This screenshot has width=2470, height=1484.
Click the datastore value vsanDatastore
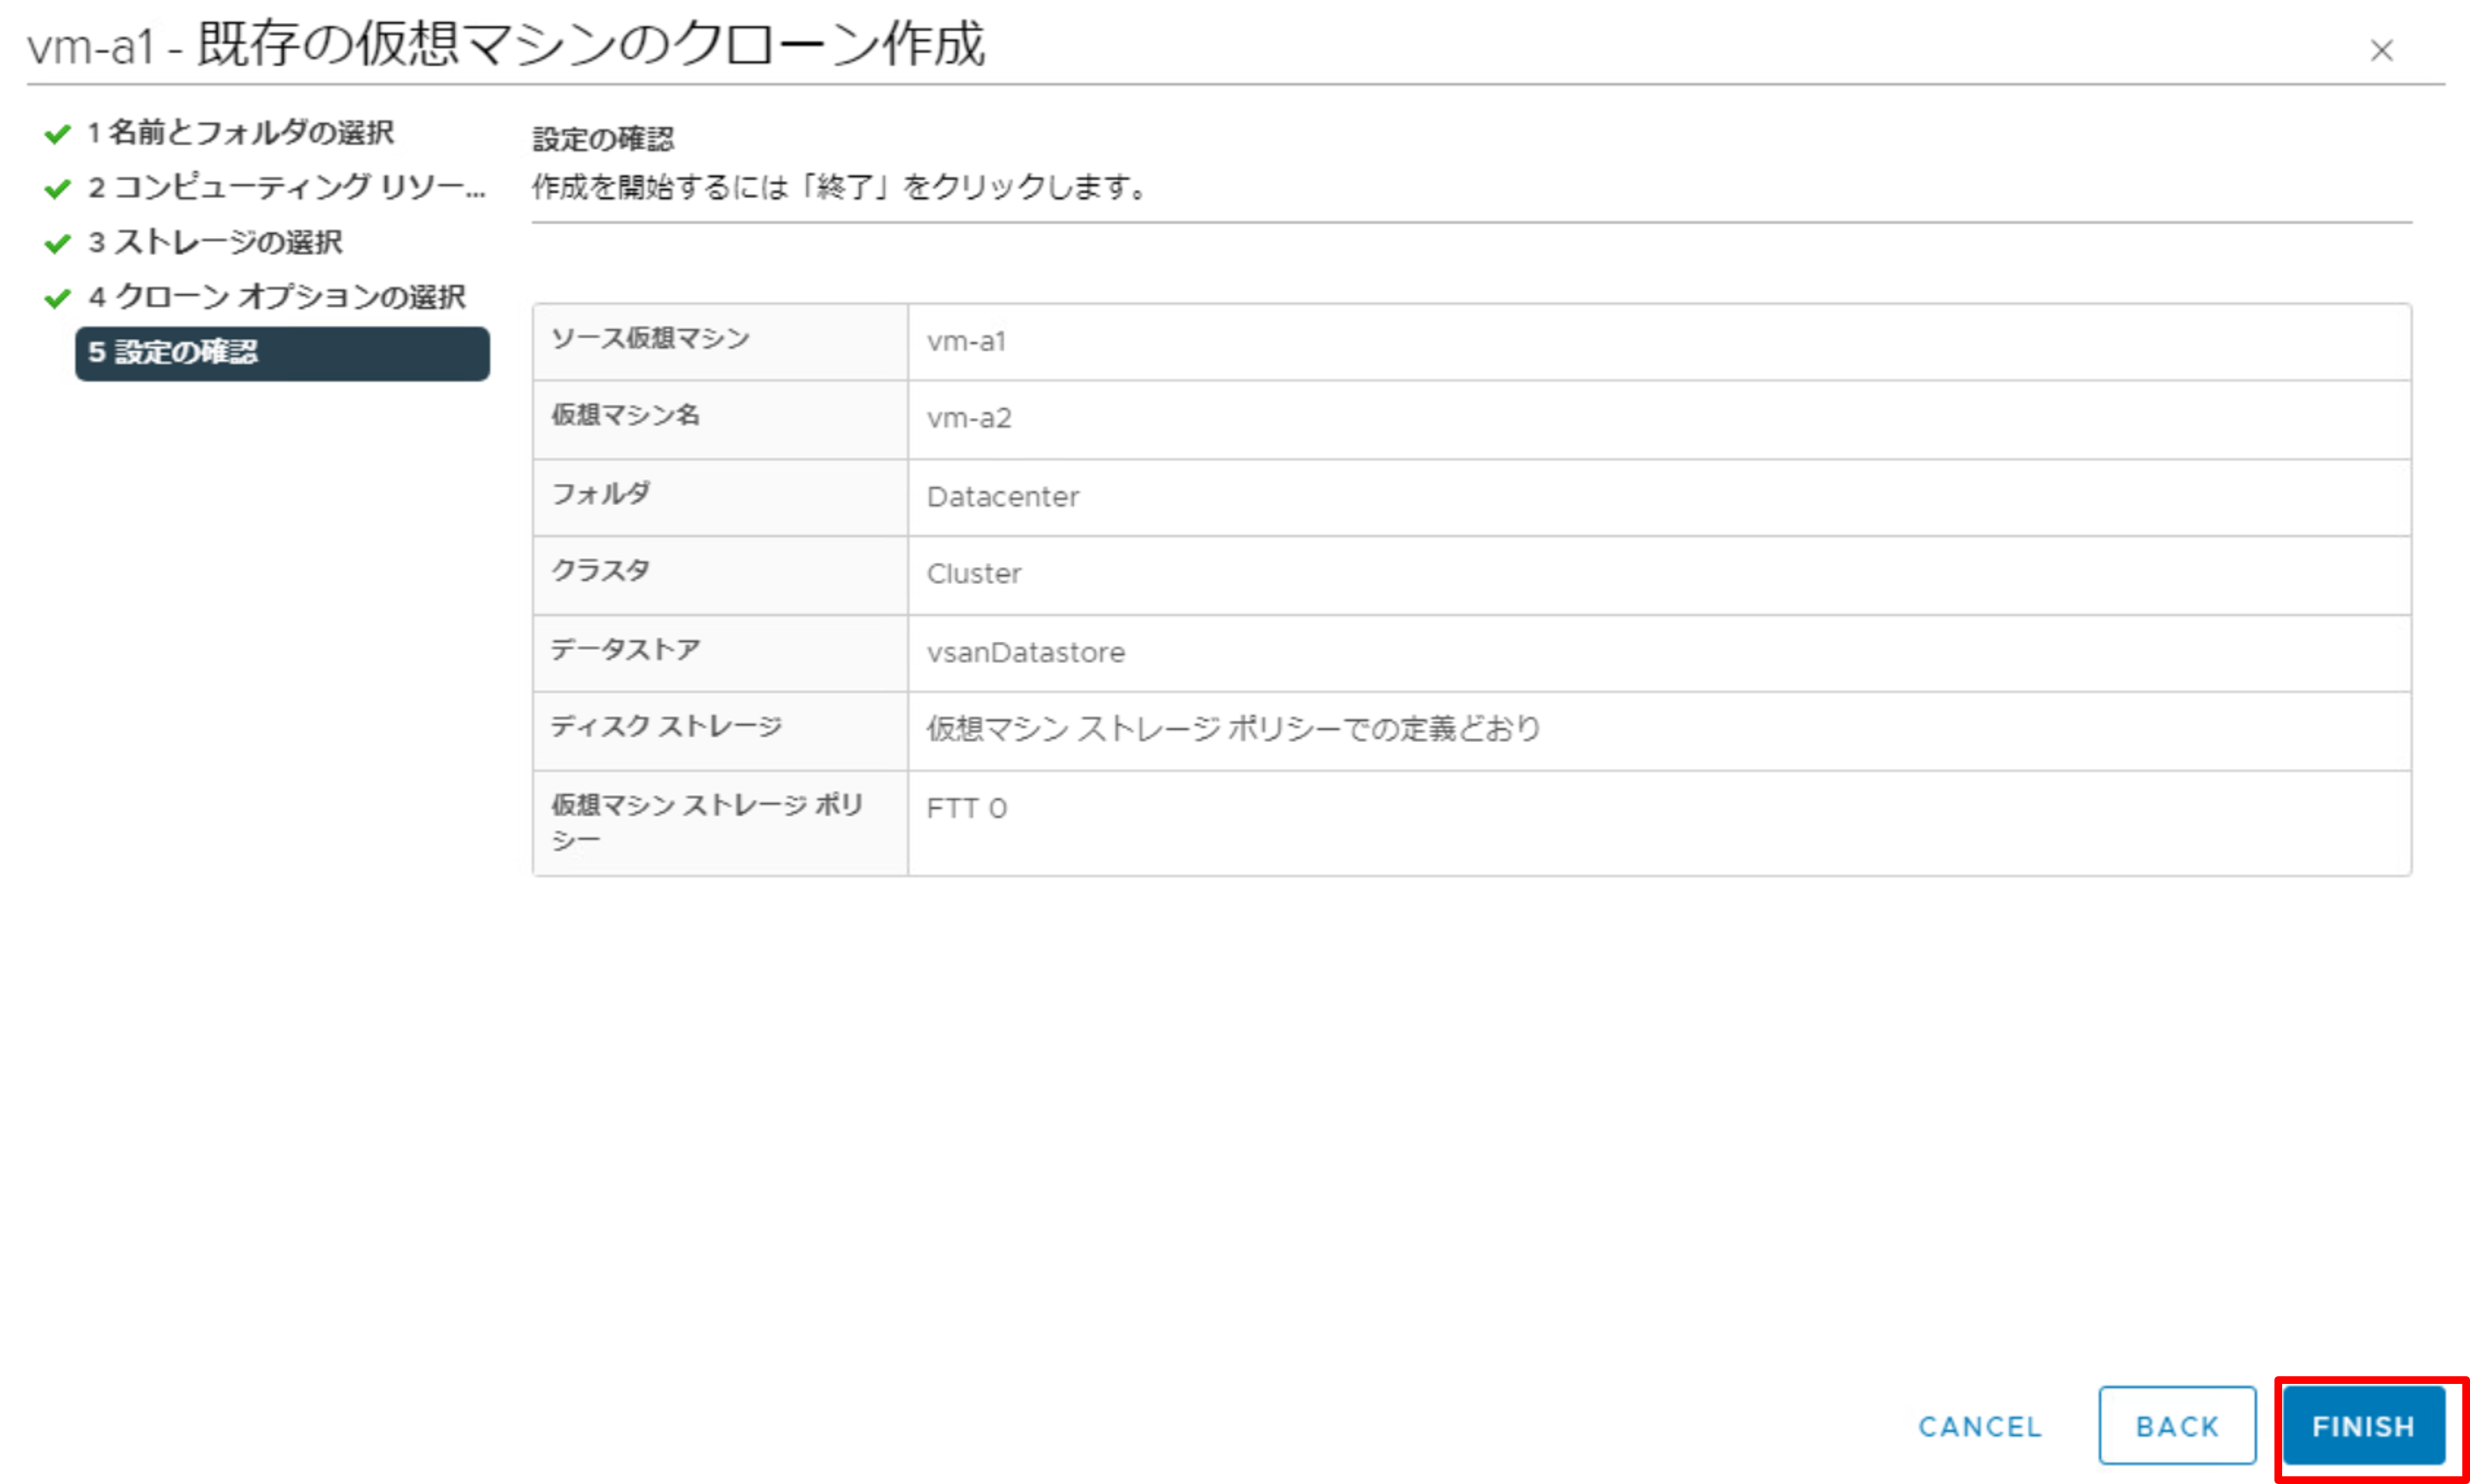coord(1026,653)
